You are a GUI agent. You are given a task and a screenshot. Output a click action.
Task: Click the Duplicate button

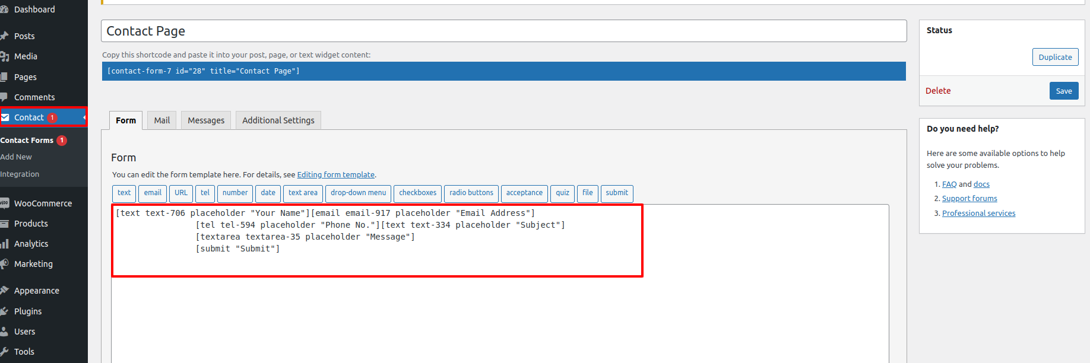(x=1054, y=58)
